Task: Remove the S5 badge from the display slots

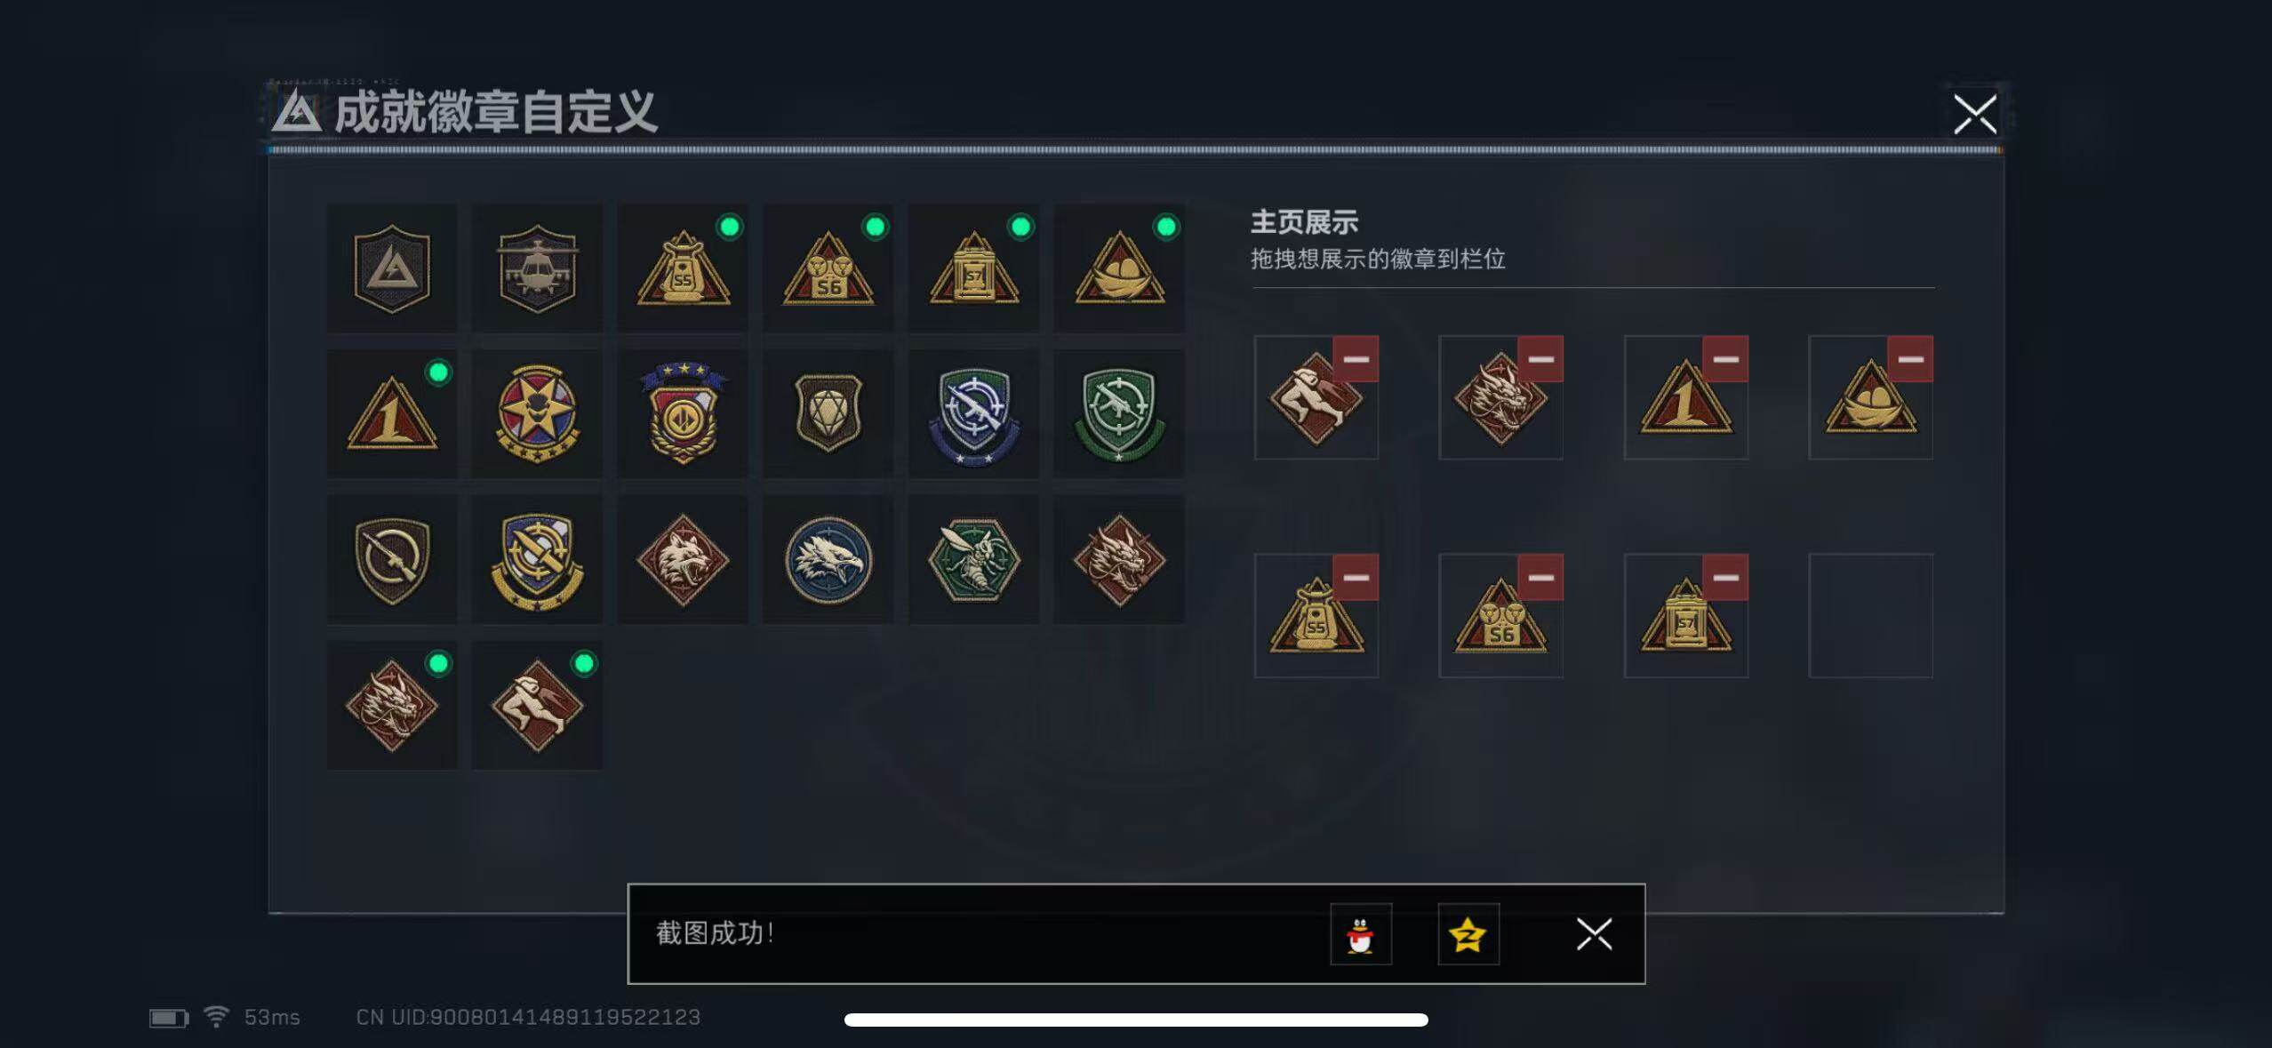Action: (x=1356, y=578)
